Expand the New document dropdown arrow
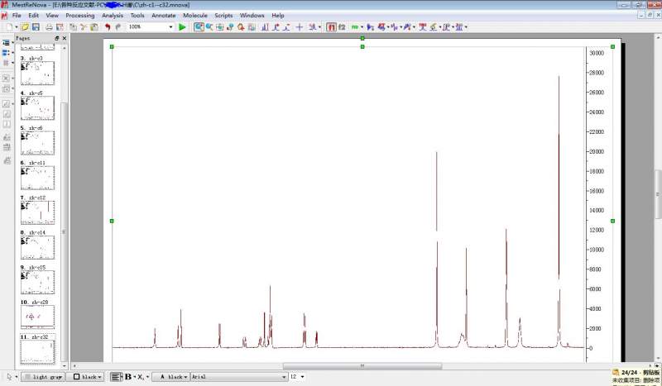 click(16, 27)
